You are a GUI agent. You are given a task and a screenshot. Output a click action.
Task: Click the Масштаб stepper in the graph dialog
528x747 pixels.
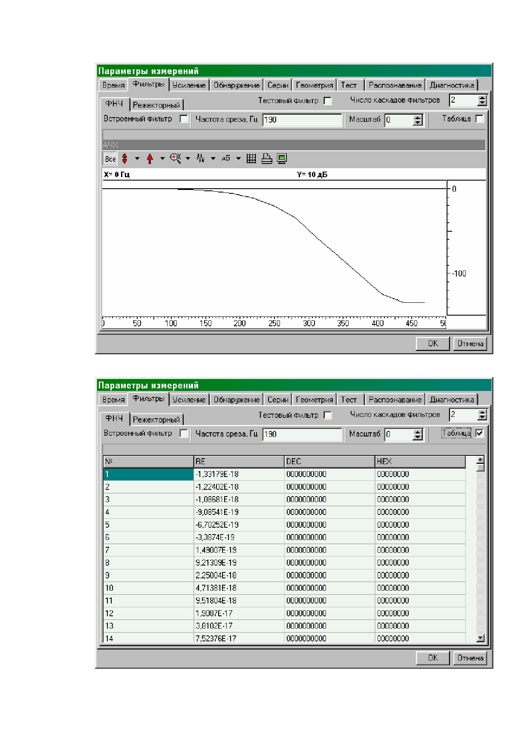[x=418, y=120]
